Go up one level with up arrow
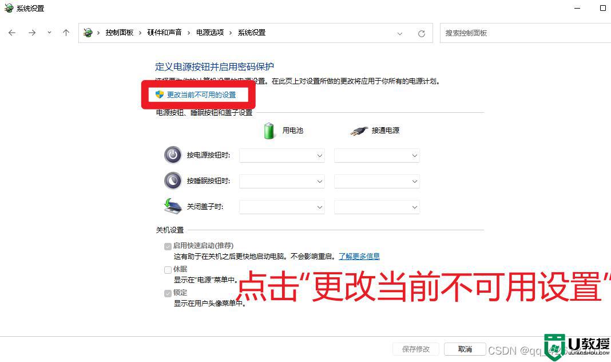The width and height of the screenshot is (611, 362). click(66, 33)
